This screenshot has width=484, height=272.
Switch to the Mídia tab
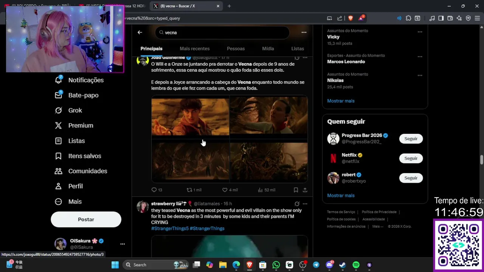point(268,49)
